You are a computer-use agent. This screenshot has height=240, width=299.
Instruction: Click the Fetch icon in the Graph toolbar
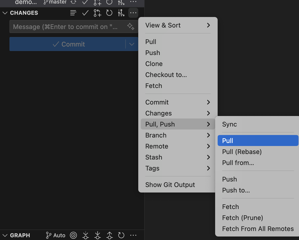pyautogui.click(x=85, y=235)
